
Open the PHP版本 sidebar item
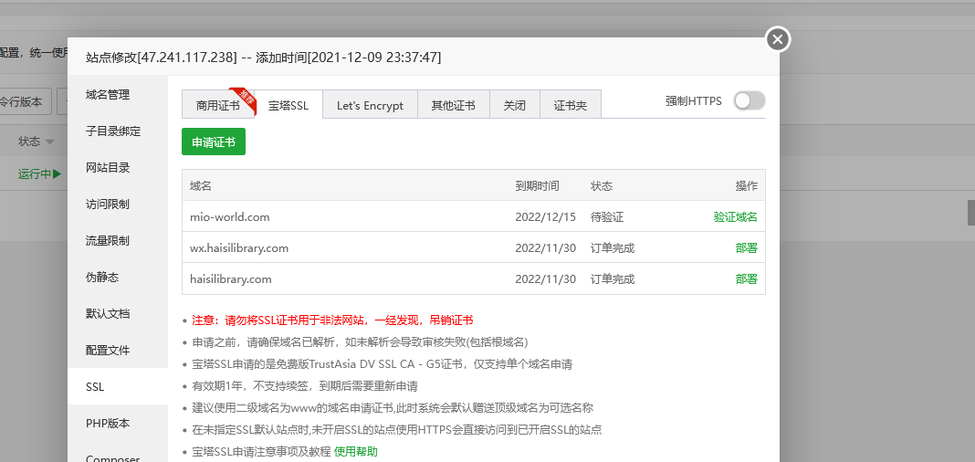pyautogui.click(x=108, y=423)
